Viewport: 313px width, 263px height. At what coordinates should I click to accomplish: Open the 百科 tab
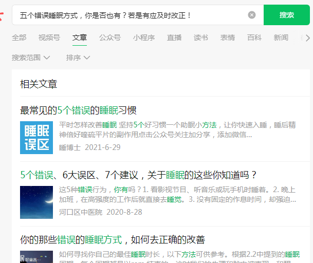(254, 37)
